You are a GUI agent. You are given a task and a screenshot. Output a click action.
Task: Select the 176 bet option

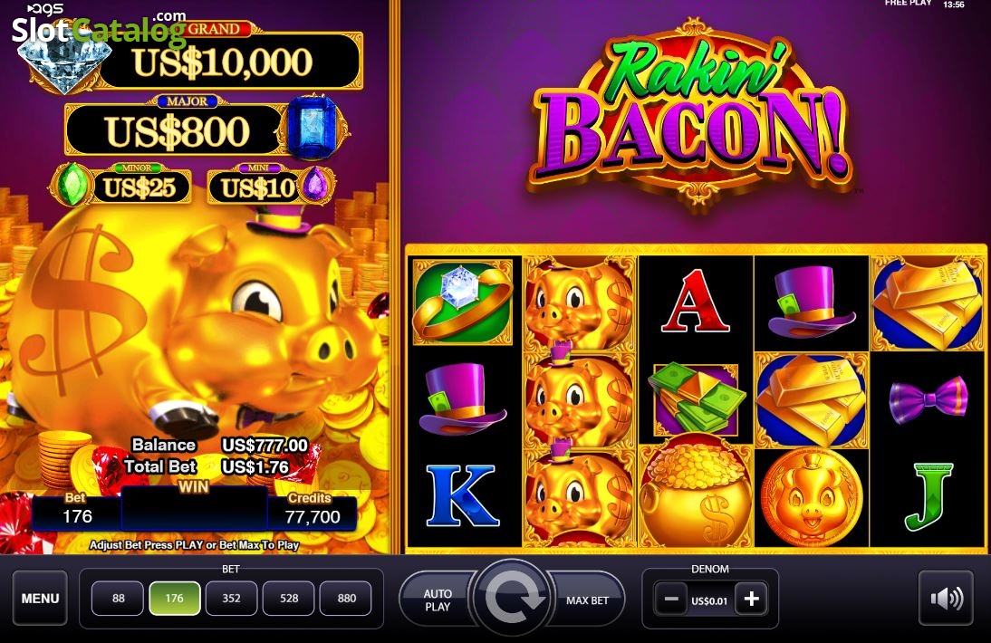(x=175, y=598)
